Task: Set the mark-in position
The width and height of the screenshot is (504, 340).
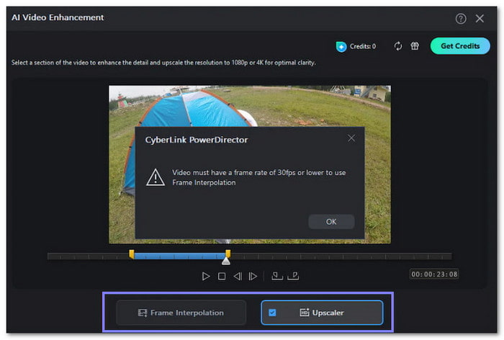Action: click(276, 276)
